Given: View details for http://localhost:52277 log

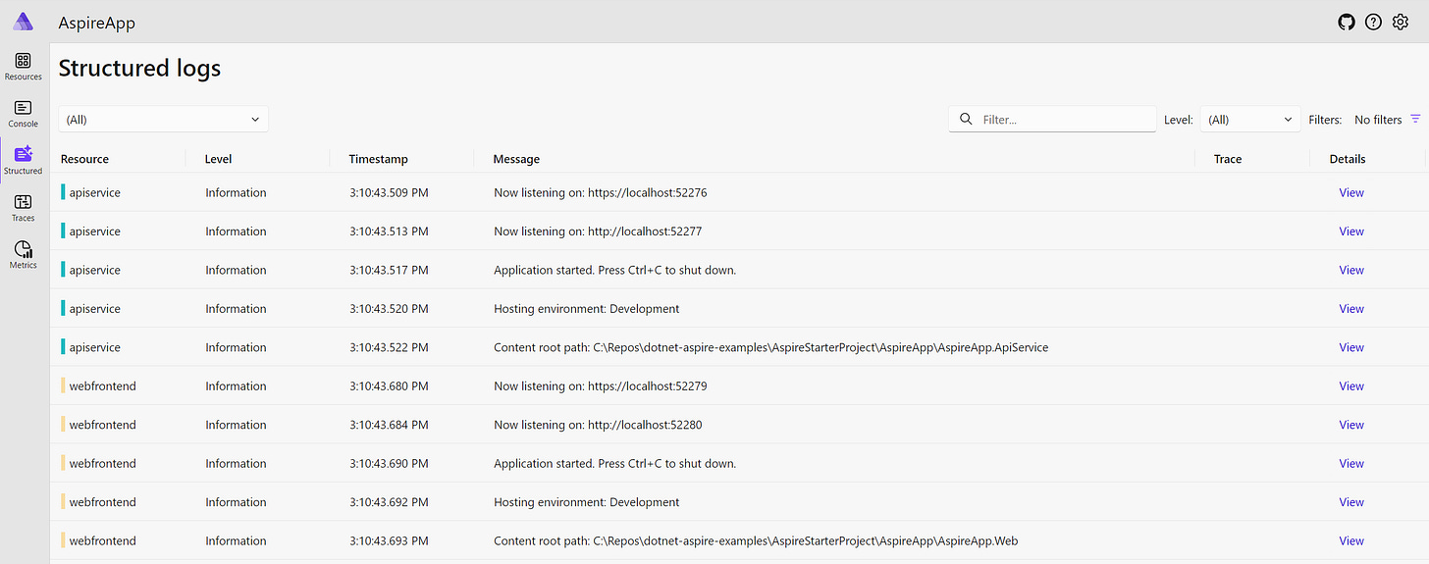Looking at the screenshot, I should pyautogui.click(x=1351, y=231).
